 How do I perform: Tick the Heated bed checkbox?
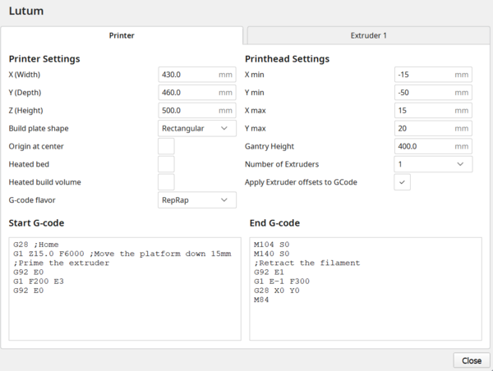166,164
